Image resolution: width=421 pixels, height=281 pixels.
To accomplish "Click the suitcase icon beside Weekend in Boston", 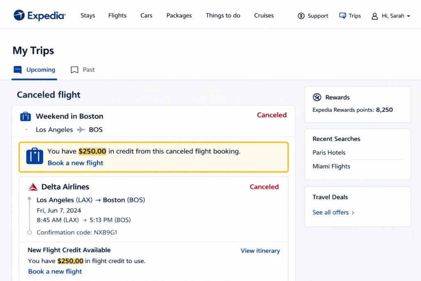I will [25, 116].
